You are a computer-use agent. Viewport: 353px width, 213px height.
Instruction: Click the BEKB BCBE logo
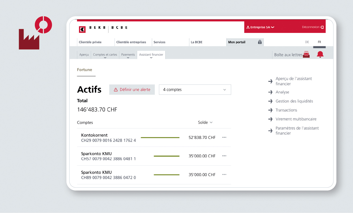tap(103, 28)
